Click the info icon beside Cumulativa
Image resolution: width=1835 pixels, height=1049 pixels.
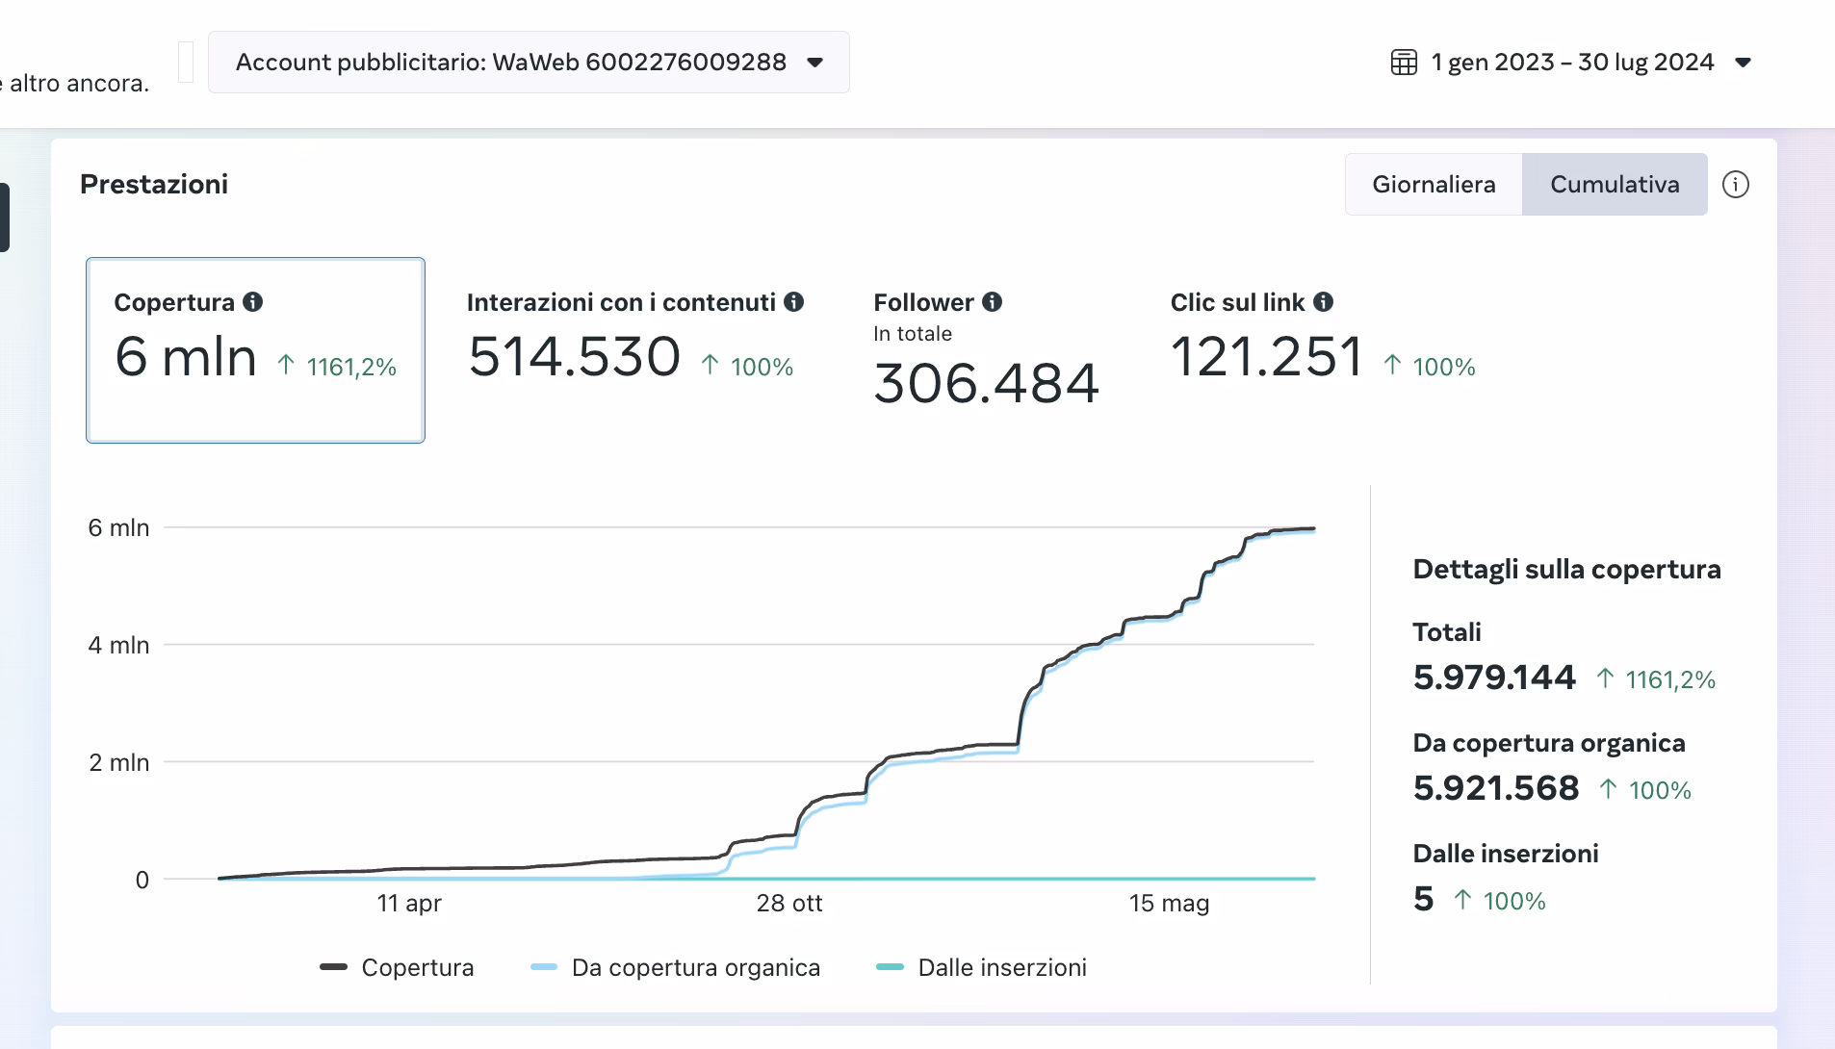[x=1736, y=184]
